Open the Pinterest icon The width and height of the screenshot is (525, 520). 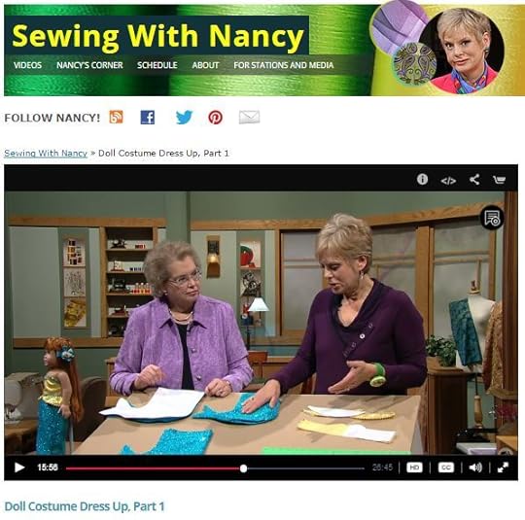215,118
